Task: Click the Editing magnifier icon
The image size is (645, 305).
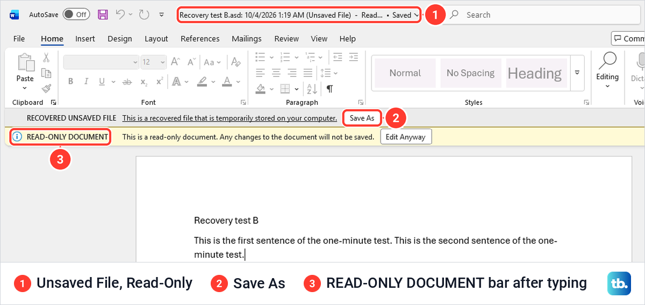Action: [607, 60]
